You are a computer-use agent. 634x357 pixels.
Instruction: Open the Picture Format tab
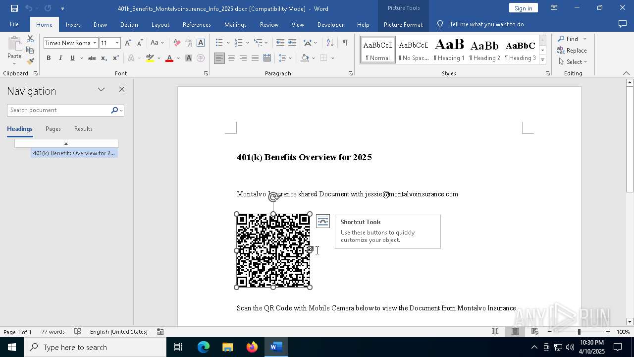click(403, 24)
